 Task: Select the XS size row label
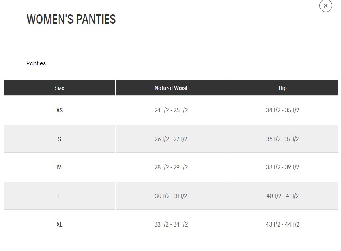(59, 110)
